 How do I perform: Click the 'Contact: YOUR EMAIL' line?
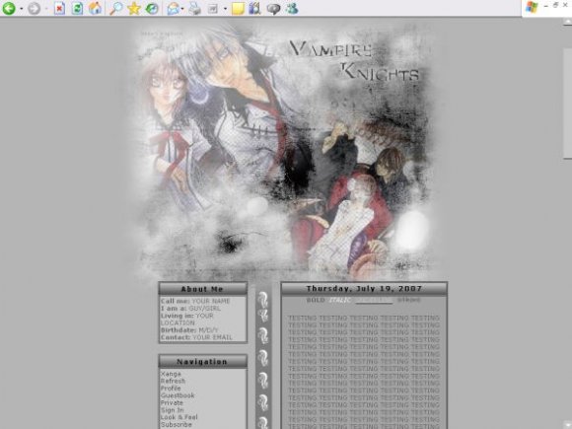[x=196, y=337]
